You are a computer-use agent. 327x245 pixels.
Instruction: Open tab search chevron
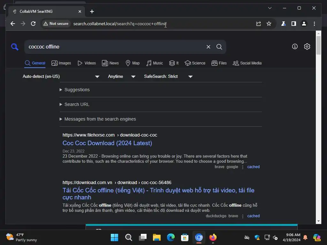coord(270,8)
